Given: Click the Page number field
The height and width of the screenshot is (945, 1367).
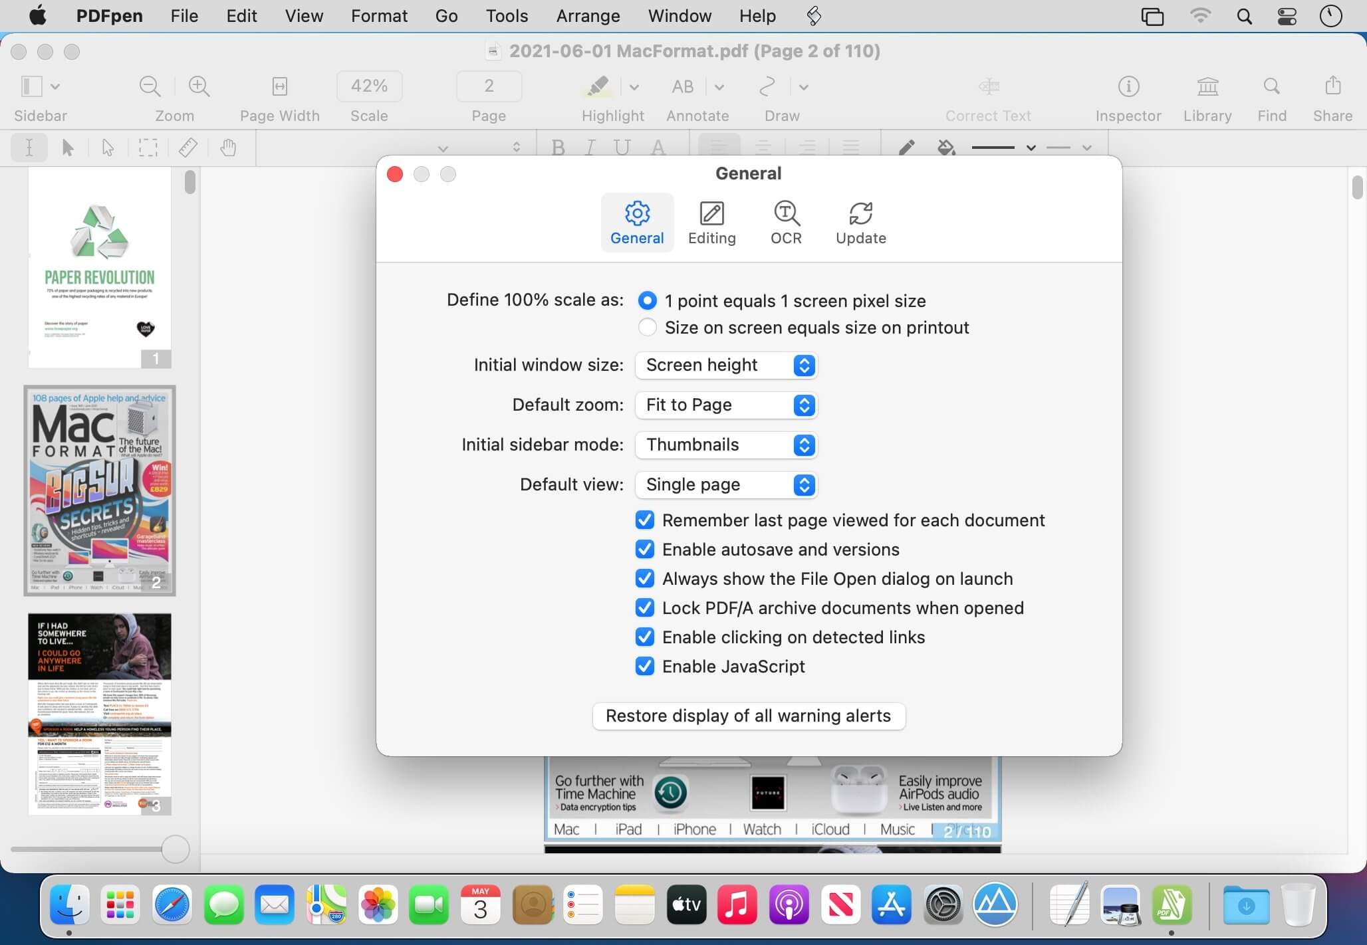Looking at the screenshot, I should click(x=489, y=86).
